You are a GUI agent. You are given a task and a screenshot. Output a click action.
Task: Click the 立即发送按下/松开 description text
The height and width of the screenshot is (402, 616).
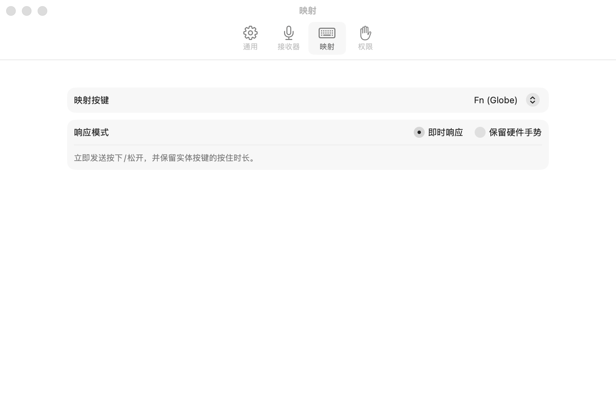tap(165, 158)
